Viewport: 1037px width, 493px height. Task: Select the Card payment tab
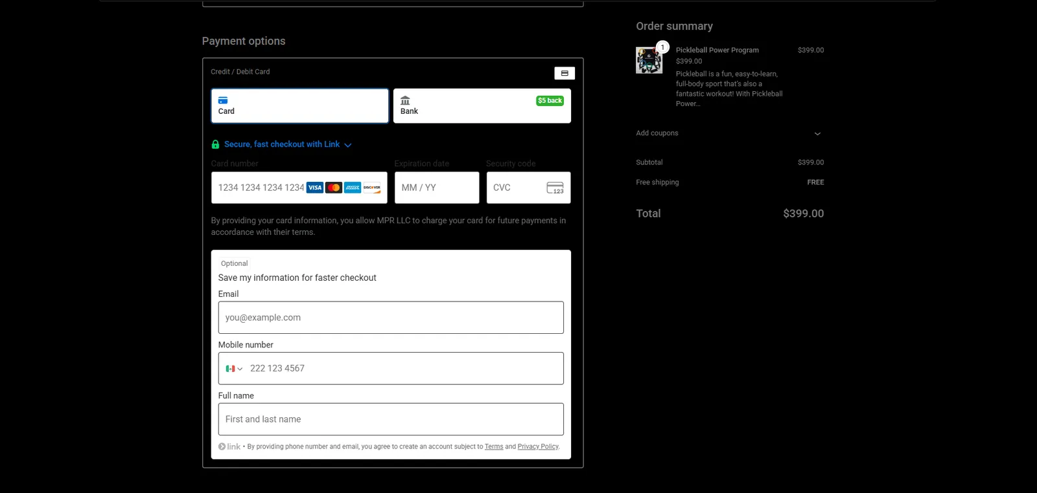(300, 105)
